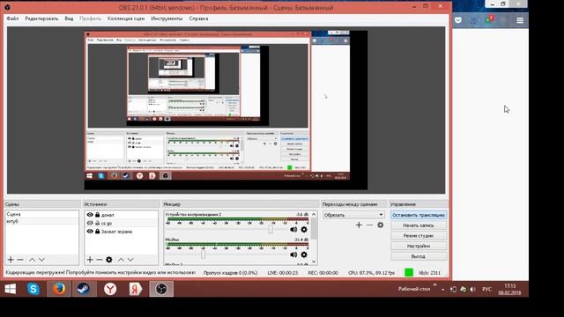
Task: Open the Инструменты menu
Action: point(167,18)
